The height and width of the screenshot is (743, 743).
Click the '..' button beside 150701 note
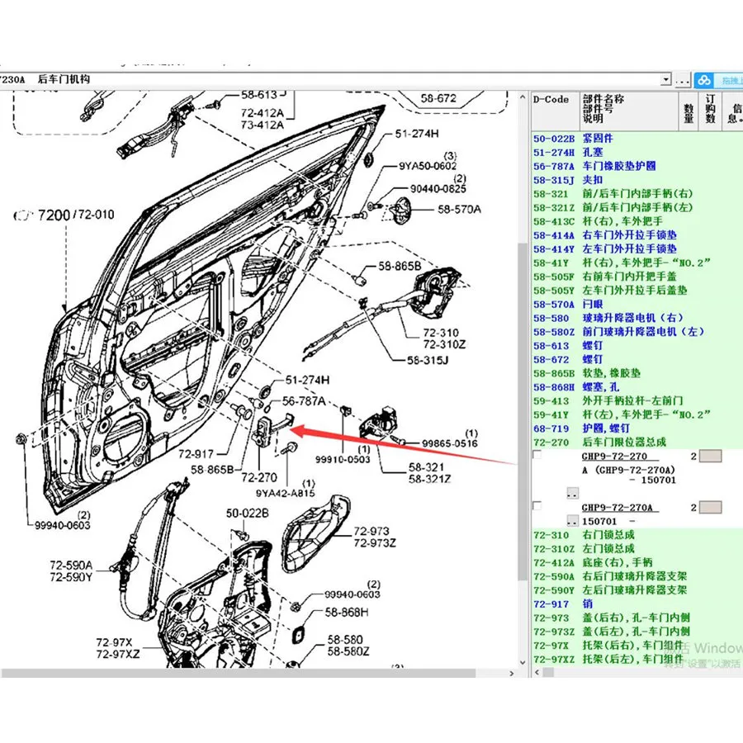[x=572, y=522]
